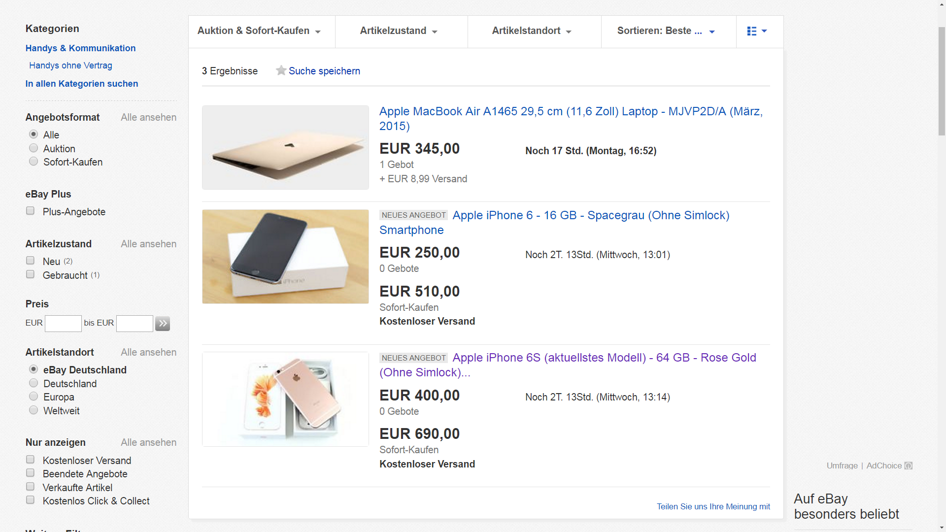Open the MacBook Air listing thumbnail

[x=285, y=147]
